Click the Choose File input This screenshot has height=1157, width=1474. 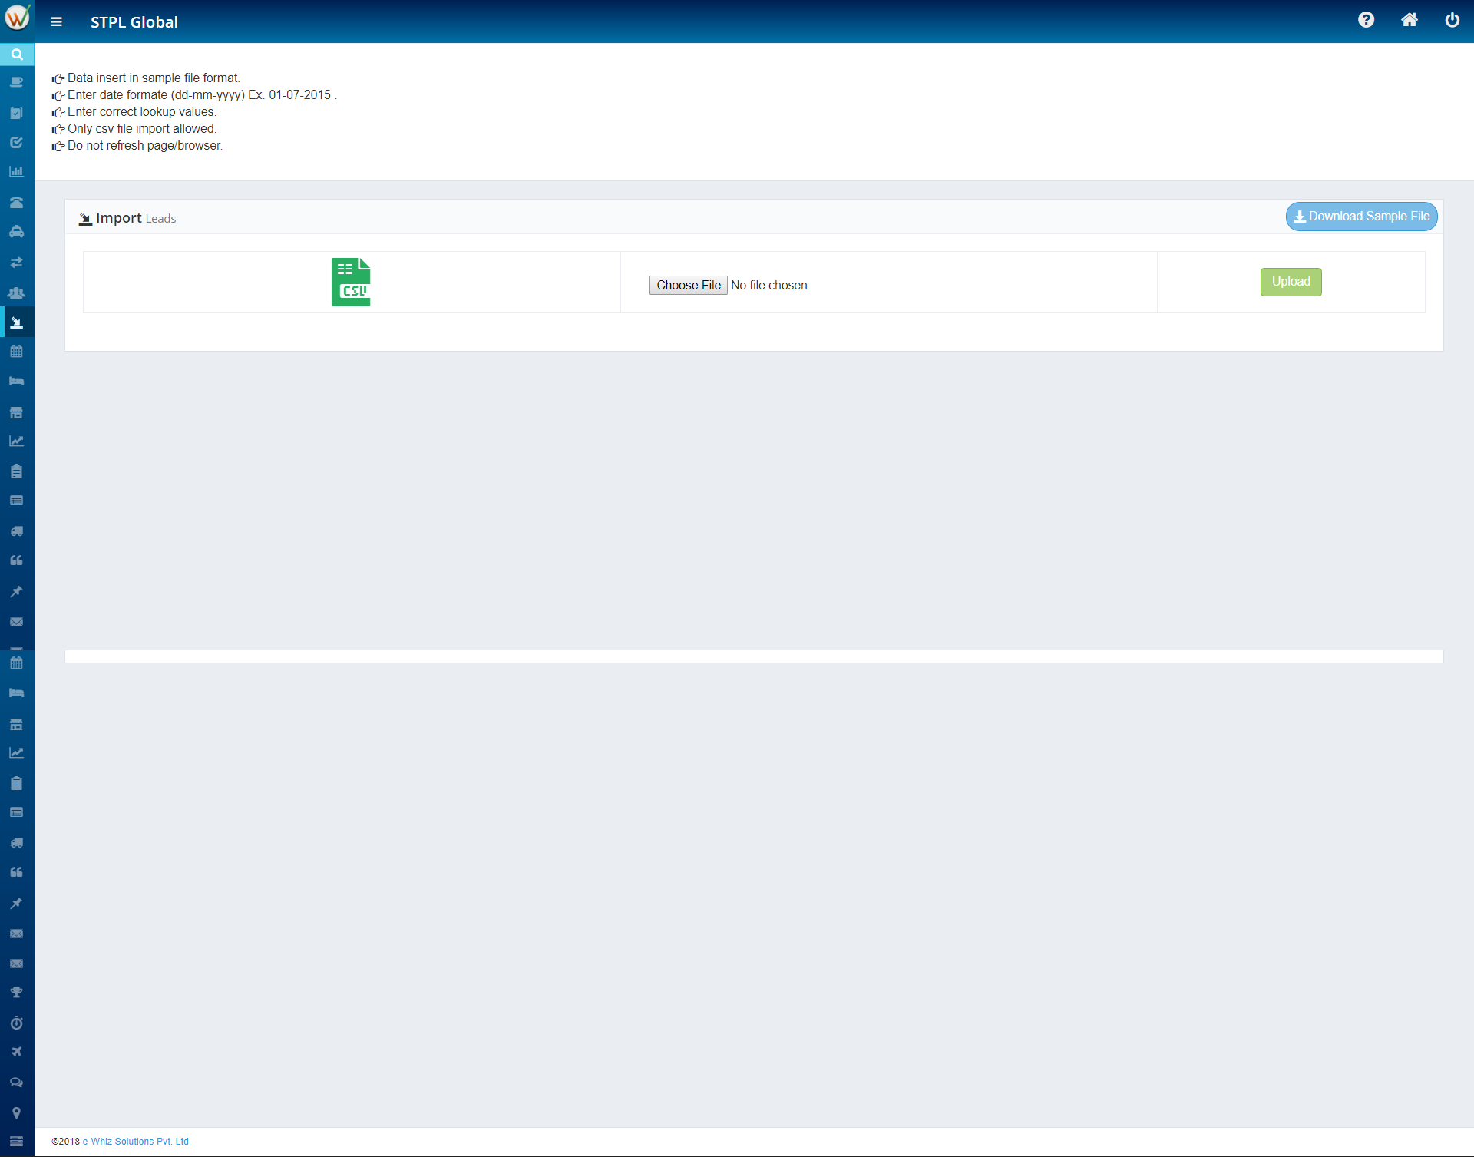coord(688,286)
